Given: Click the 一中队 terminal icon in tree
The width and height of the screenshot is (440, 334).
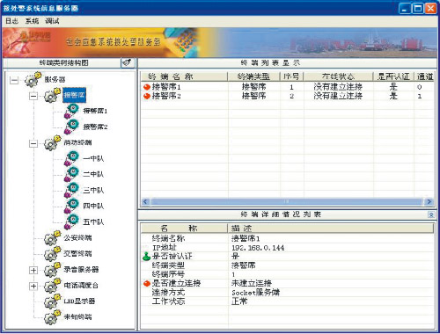Looking at the screenshot, I should (72, 158).
